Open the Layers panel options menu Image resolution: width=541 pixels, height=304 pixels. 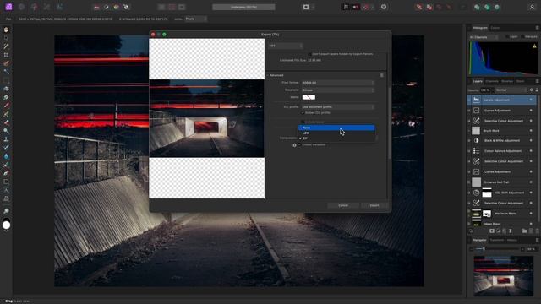[x=538, y=81]
